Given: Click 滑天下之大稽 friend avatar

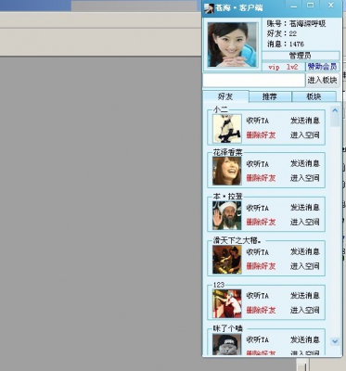Looking at the screenshot, I should pos(226,260).
